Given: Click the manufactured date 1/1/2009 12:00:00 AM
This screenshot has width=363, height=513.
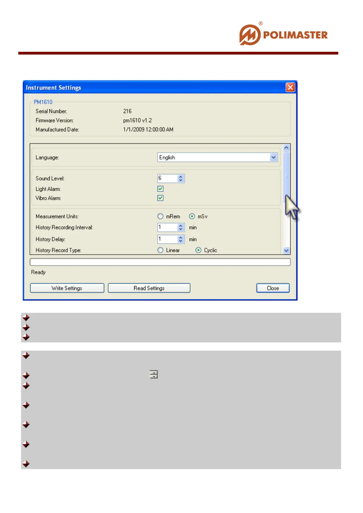Looking at the screenshot, I should coord(148,129).
